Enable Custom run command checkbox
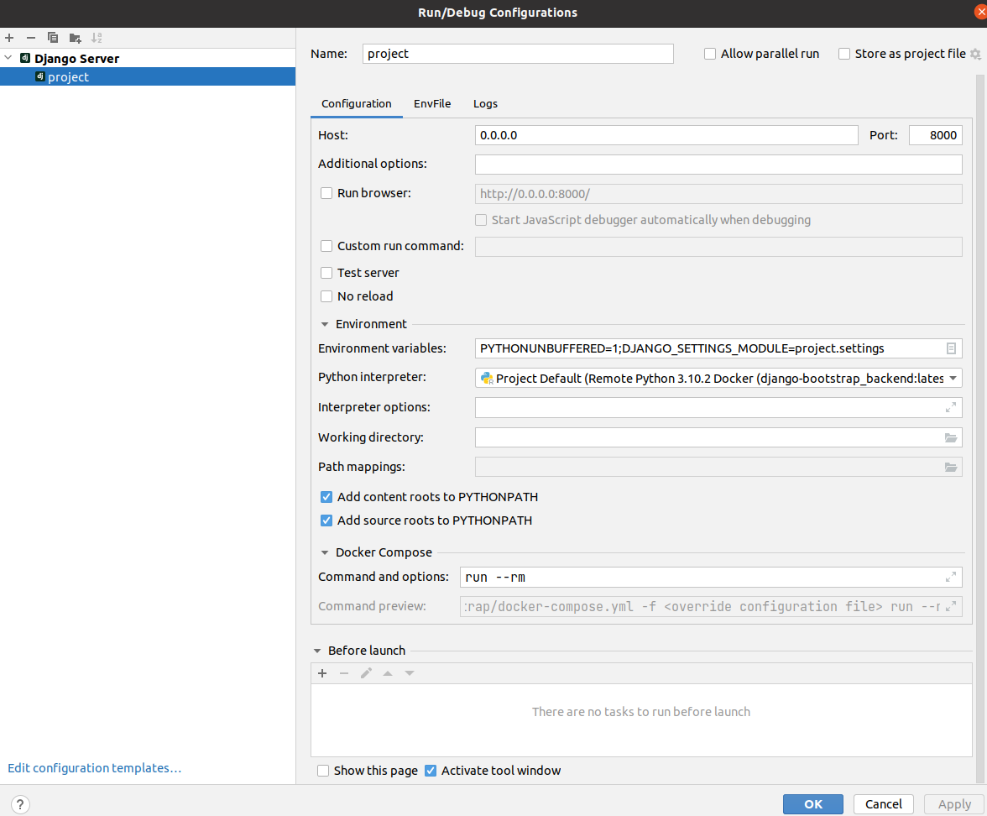 pos(326,246)
